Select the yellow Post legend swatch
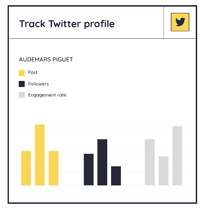Screen dimensions: 204x209 (22, 73)
